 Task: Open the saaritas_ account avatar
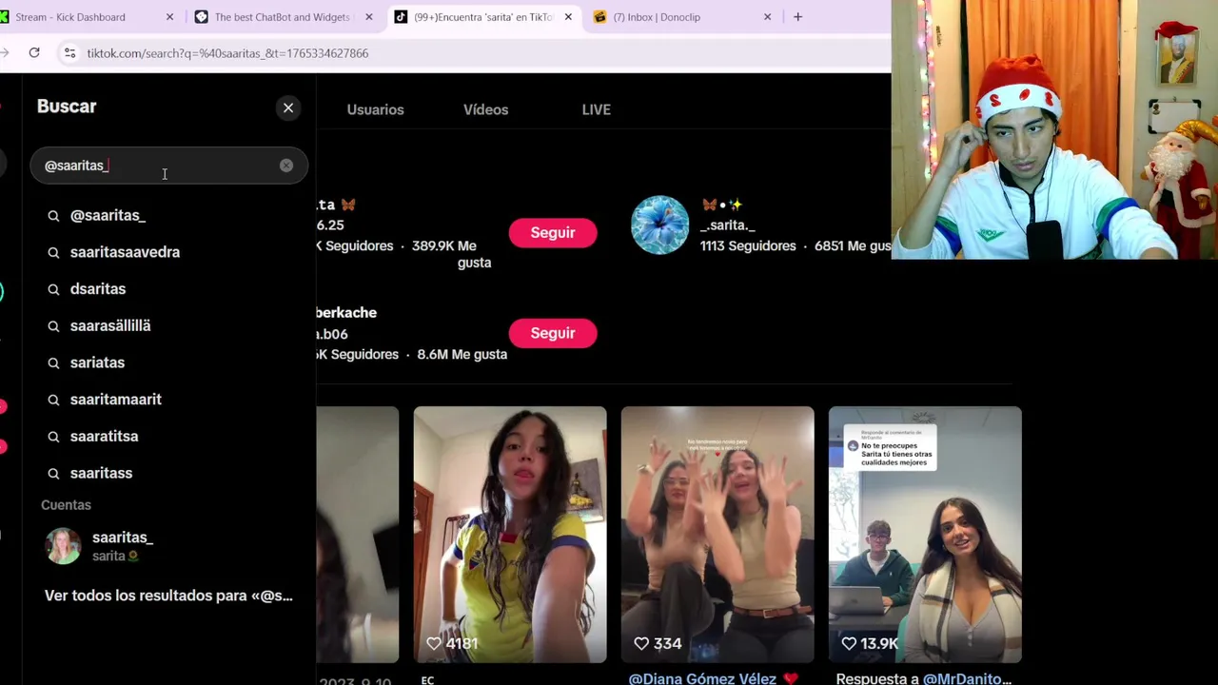click(x=63, y=546)
